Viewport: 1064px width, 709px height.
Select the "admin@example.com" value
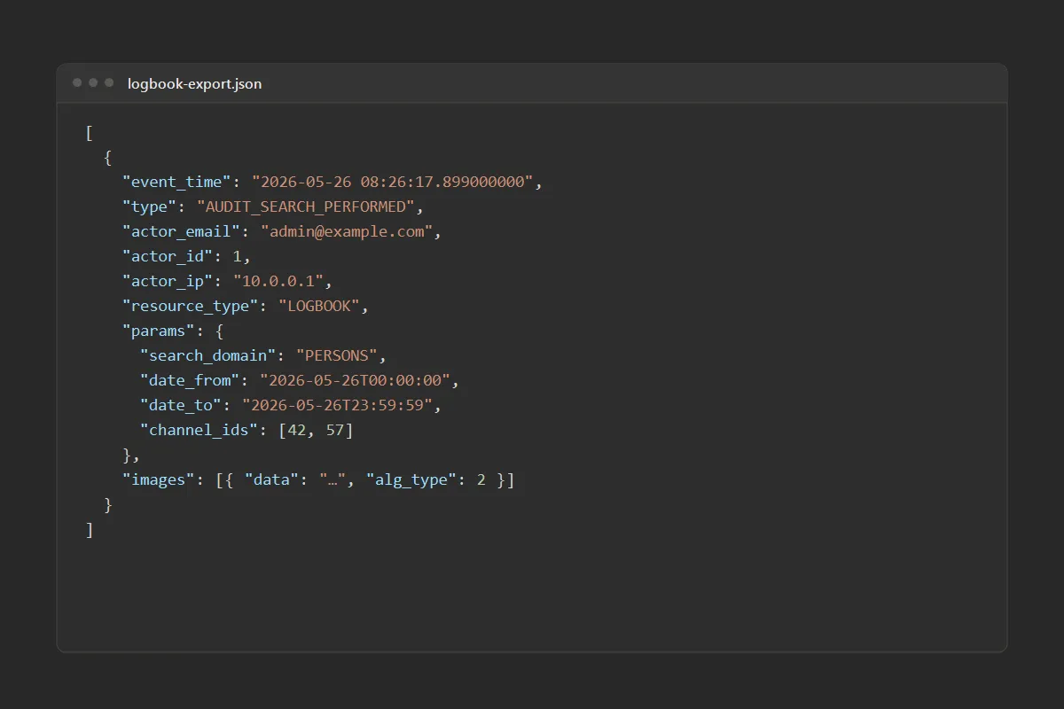(x=347, y=231)
